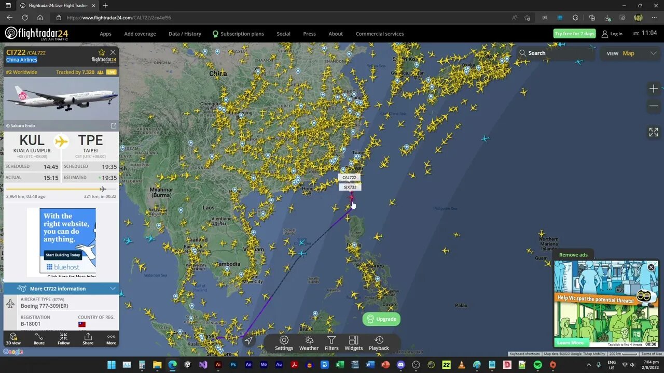The image size is (664, 373).
Task: Open Commercial services menu
Action: coord(380,34)
